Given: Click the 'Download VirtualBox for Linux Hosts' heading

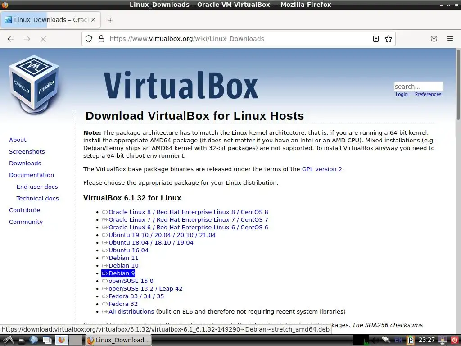Looking at the screenshot, I should point(194,116).
